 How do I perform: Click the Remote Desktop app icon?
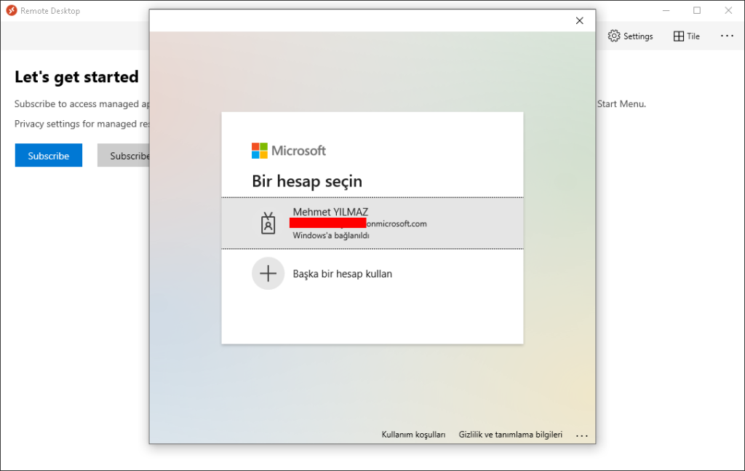point(12,10)
